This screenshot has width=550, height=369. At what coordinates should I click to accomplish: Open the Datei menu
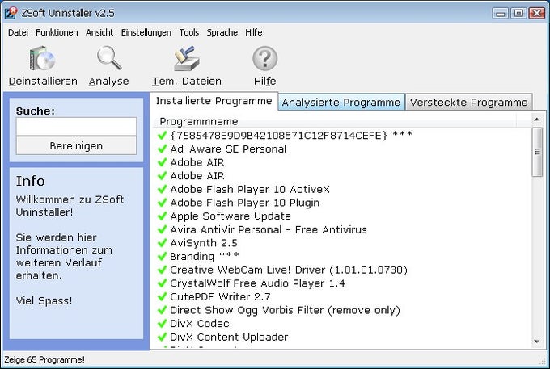tap(18, 32)
